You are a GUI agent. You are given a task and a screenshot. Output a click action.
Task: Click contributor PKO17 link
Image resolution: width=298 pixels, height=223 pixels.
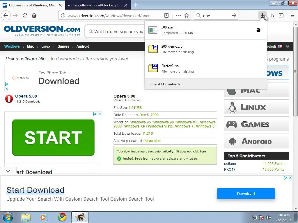tap(230, 170)
